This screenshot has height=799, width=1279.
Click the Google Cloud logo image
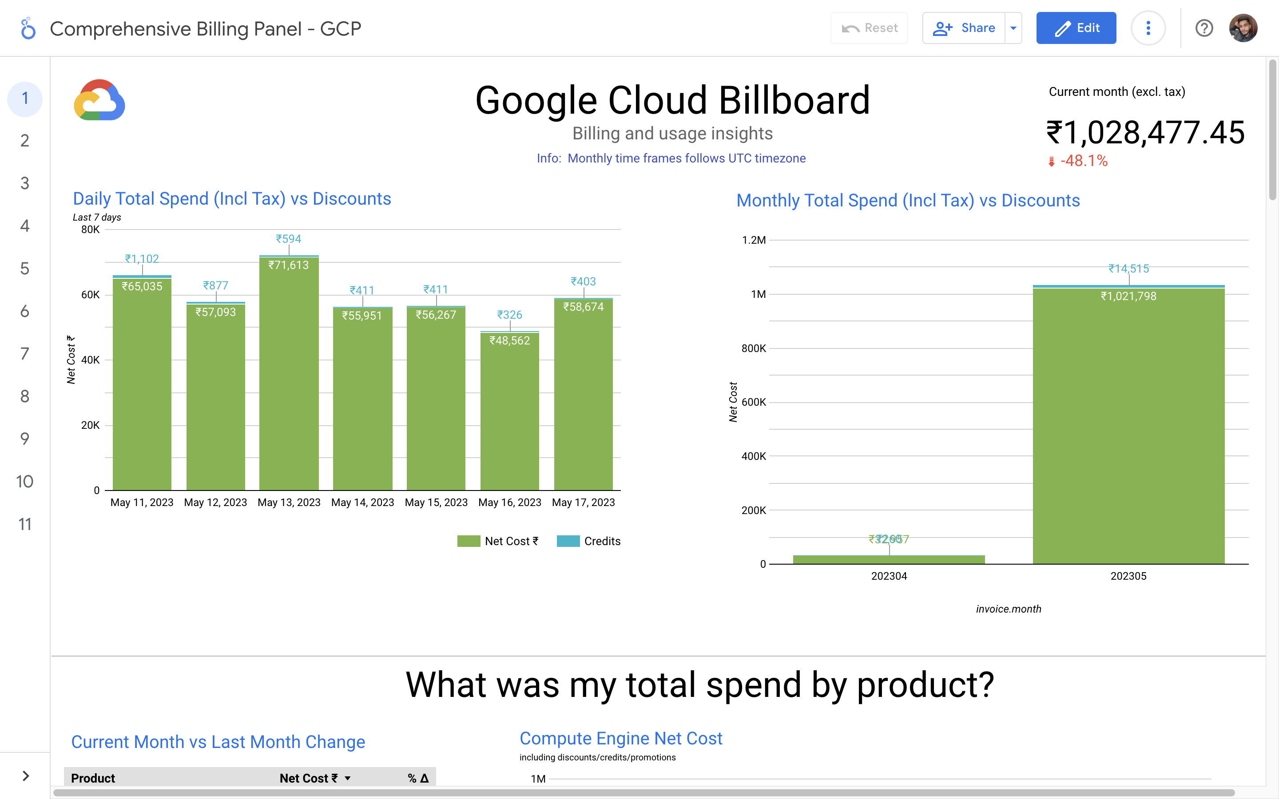(99, 100)
